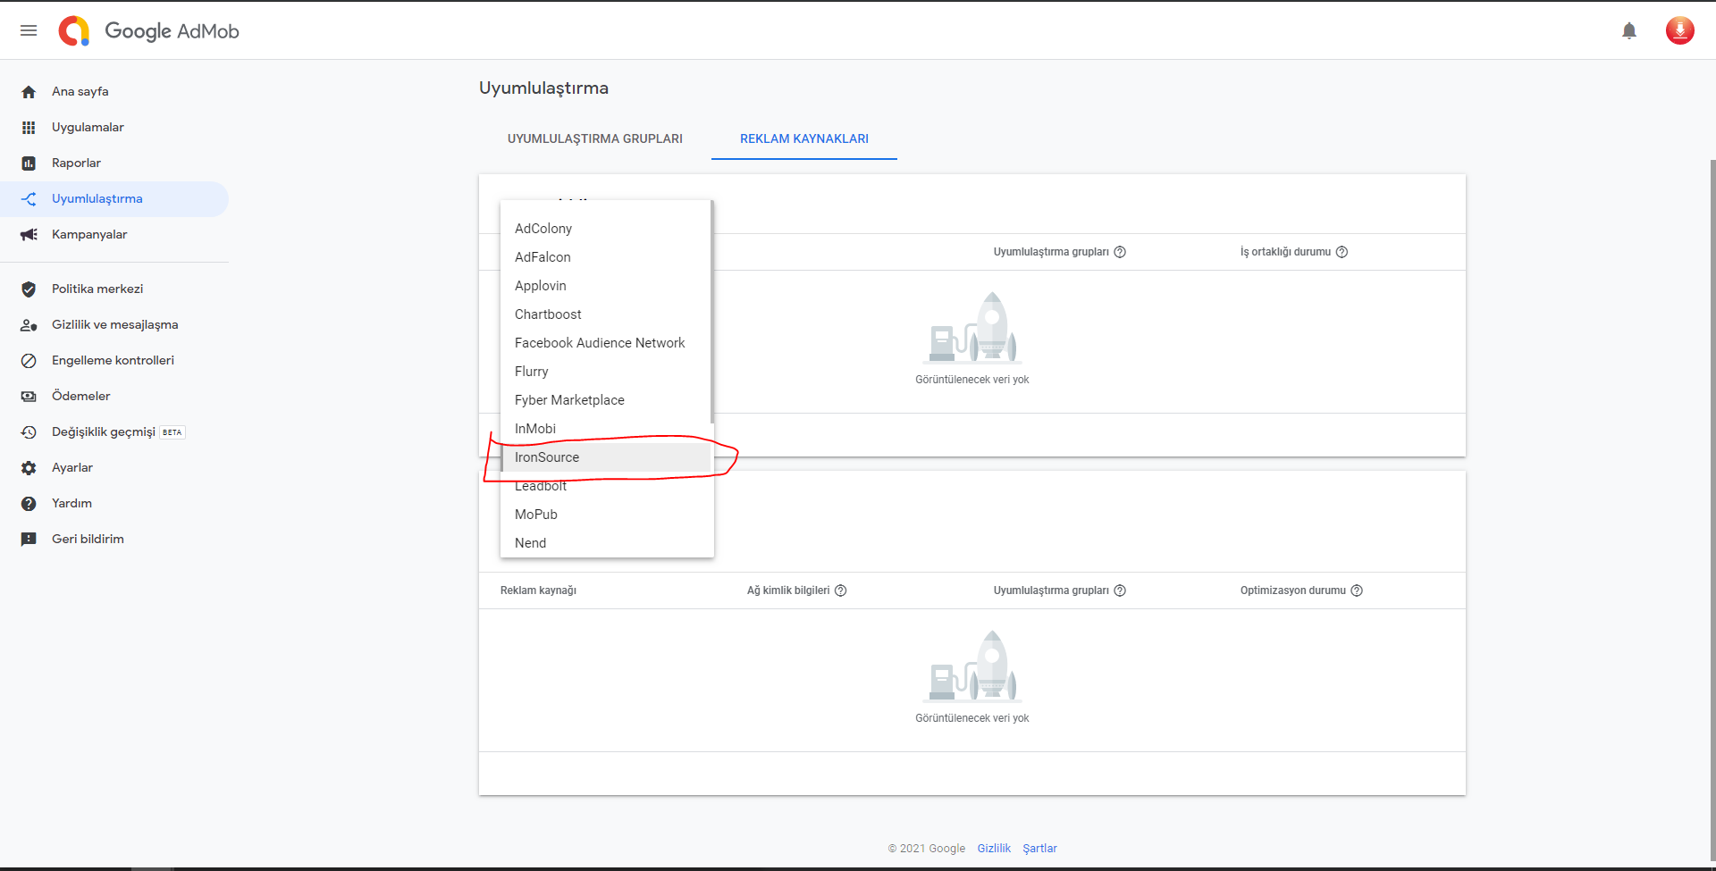Switch to the Reklam Kaynakları tab
This screenshot has height=871, width=1716.
(x=804, y=138)
